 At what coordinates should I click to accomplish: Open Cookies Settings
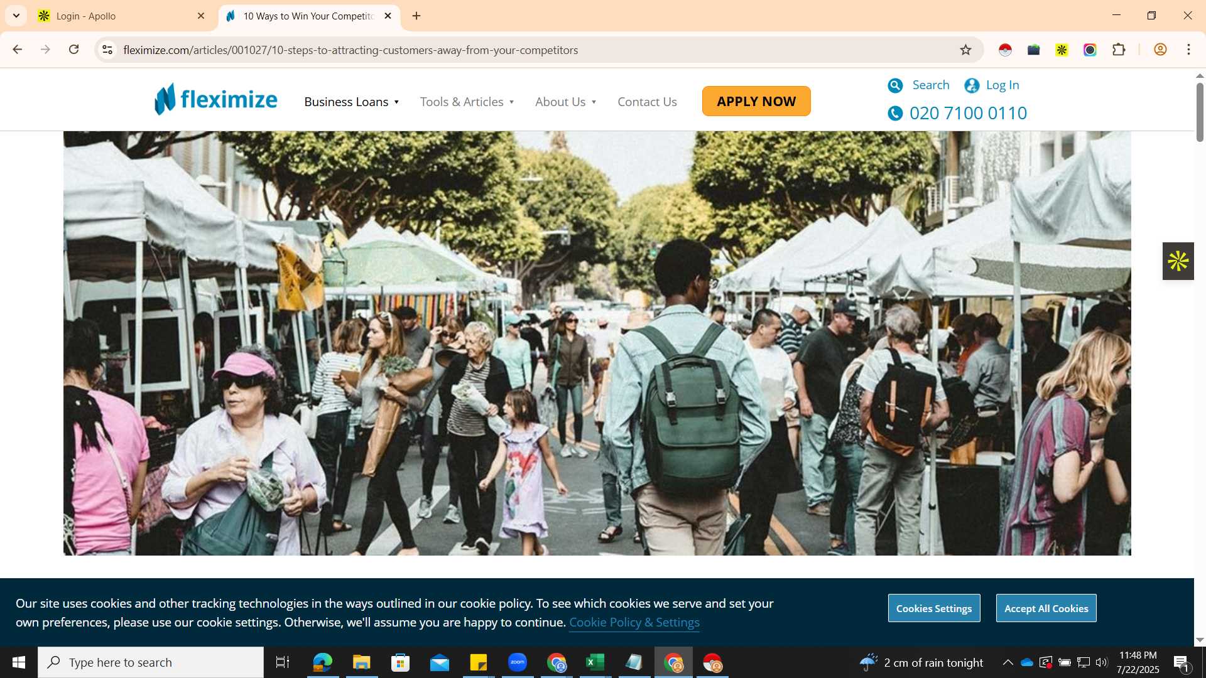933,608
